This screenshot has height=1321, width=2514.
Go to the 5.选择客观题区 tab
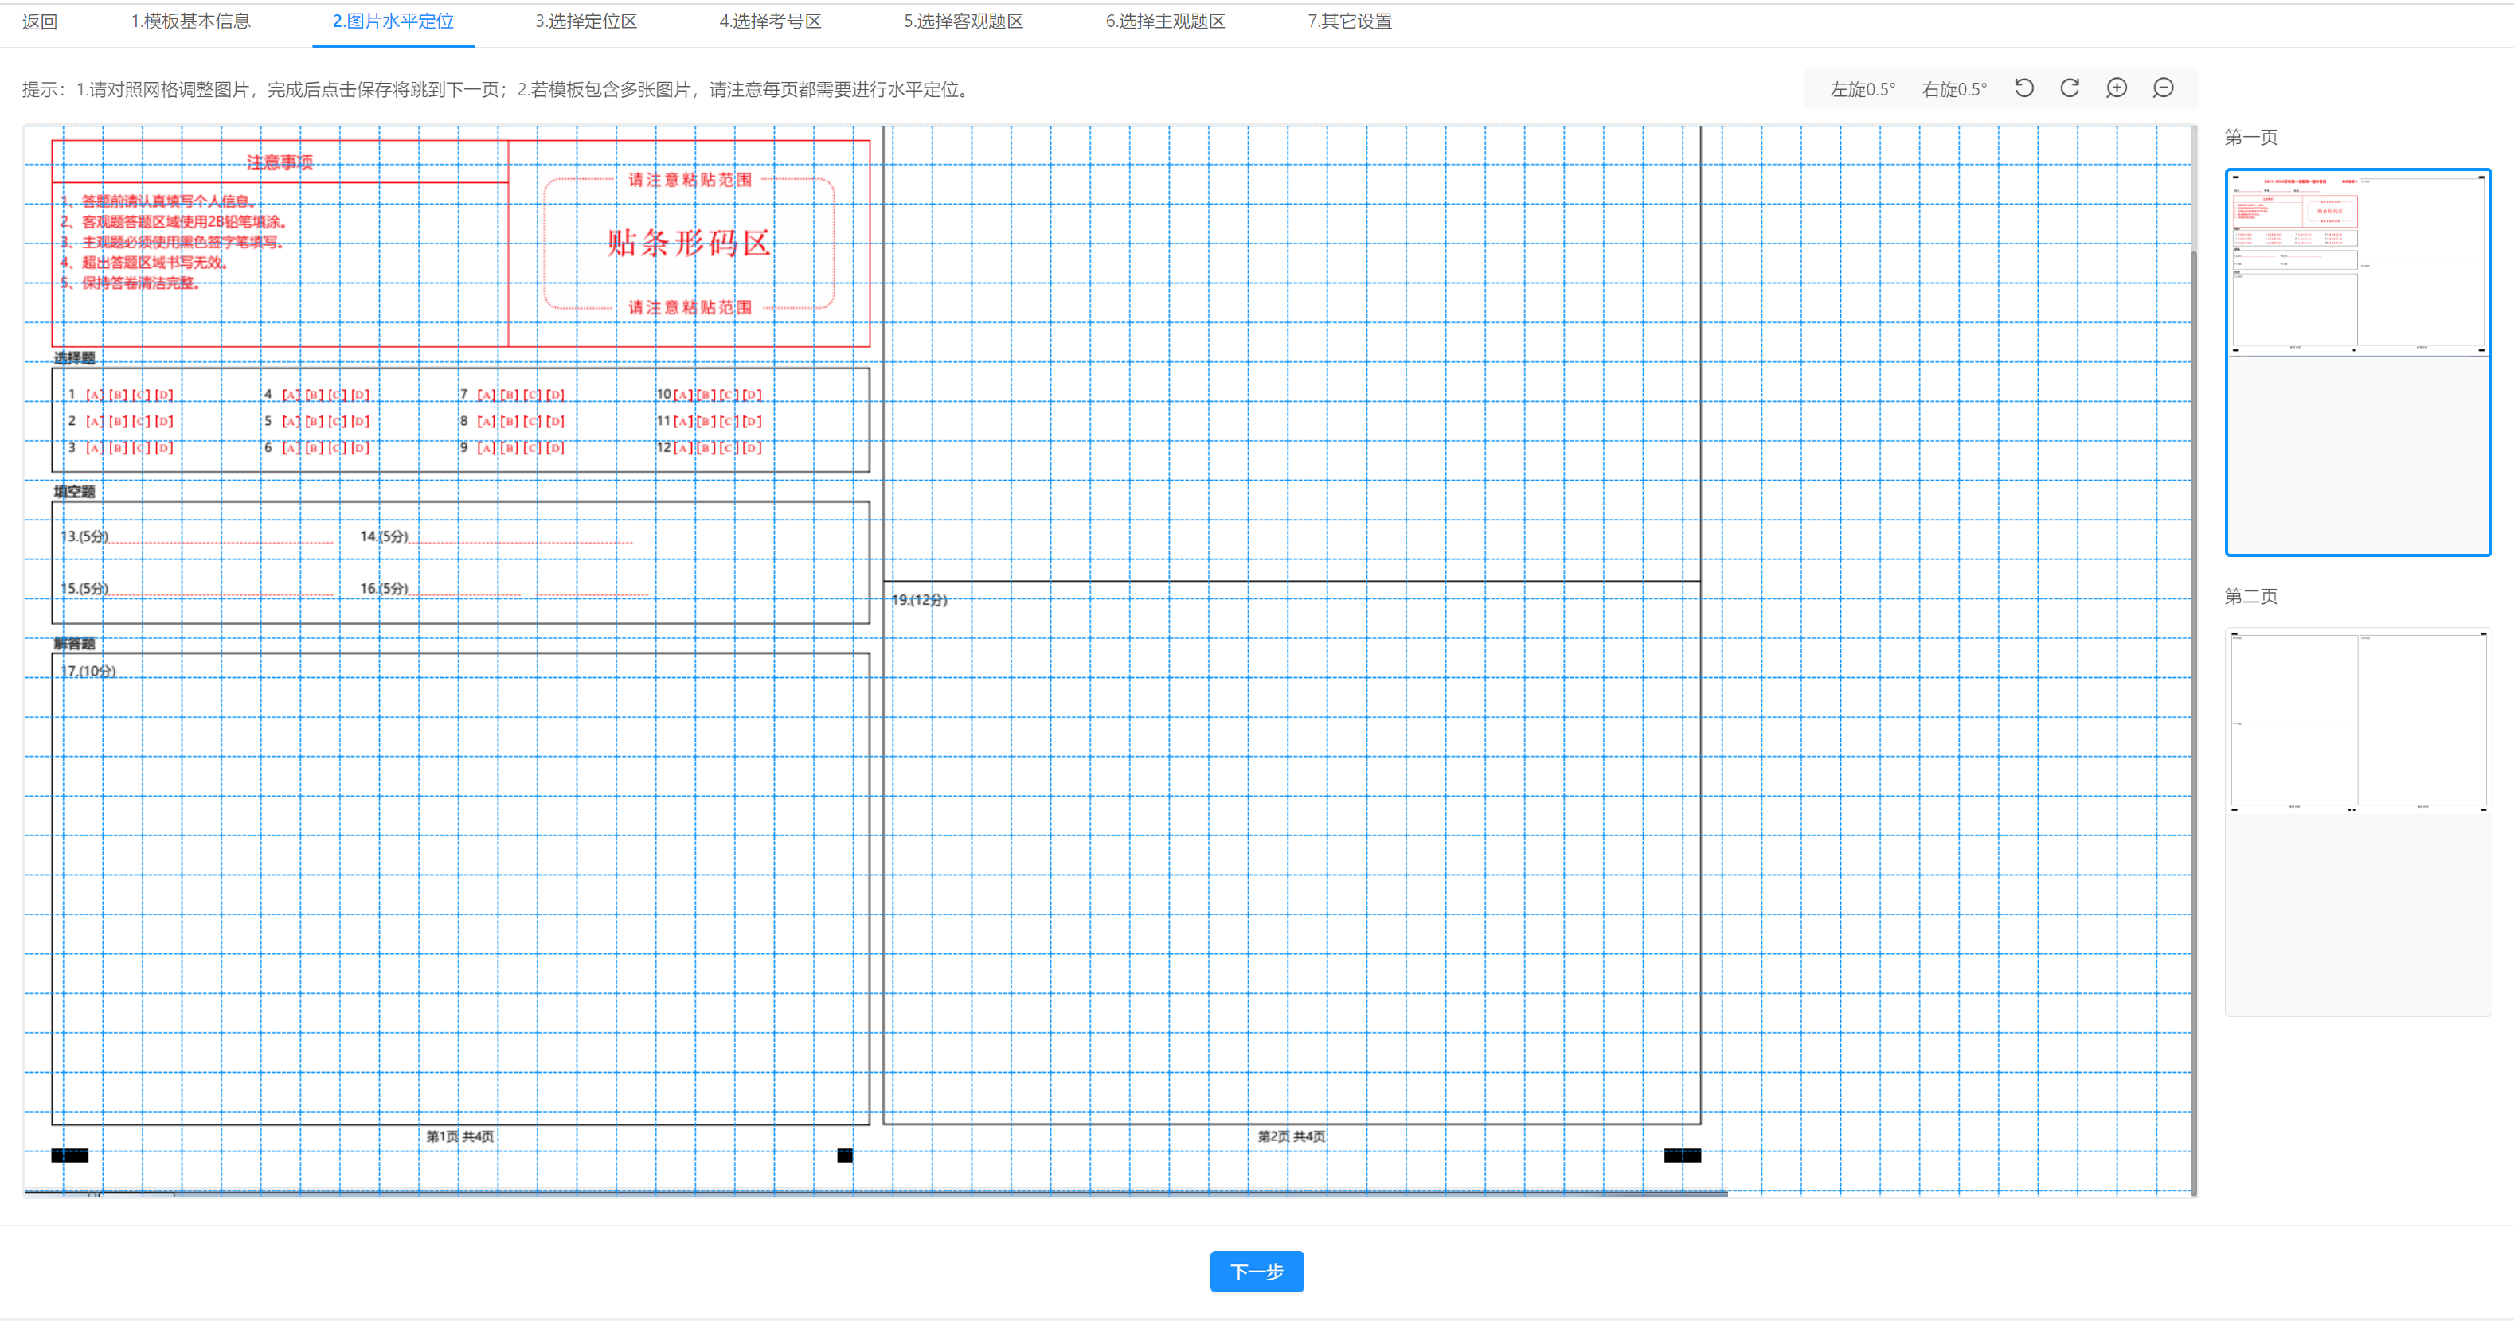click(x=964, y=21)
